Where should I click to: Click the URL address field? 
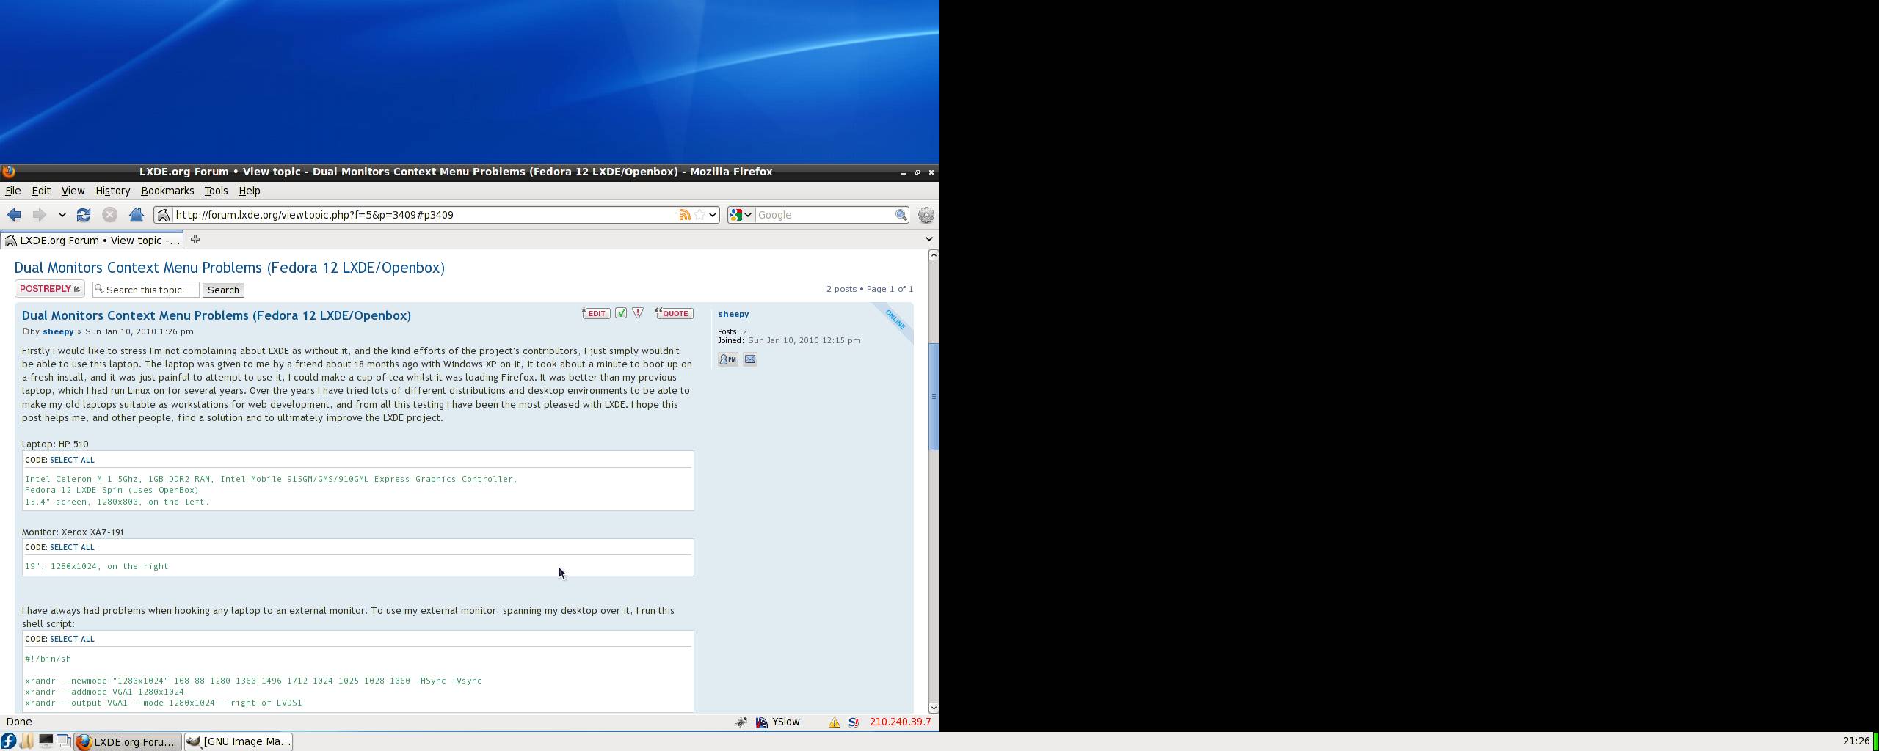424,215
